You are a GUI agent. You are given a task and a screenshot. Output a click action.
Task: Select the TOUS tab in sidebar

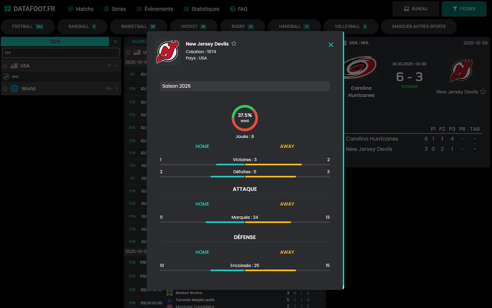(x=55, y=41)
